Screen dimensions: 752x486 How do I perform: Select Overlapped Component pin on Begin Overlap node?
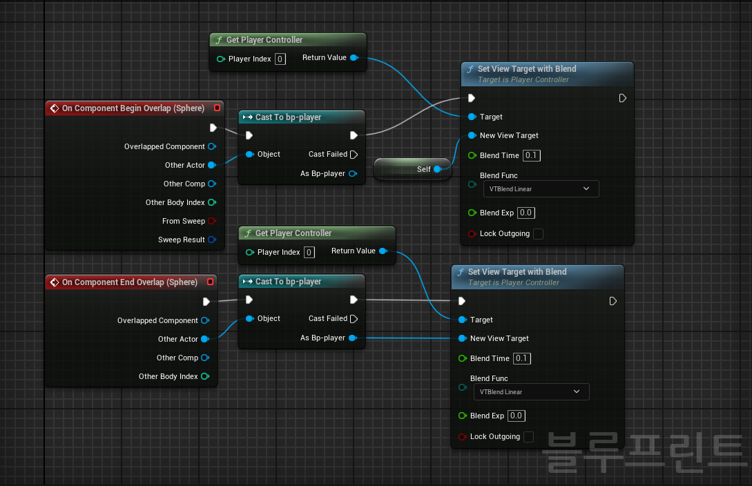tap(212, 146)
